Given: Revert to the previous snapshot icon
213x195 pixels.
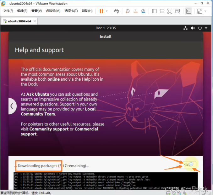Looking at the screenshot, I should pyautogui.click(x=135, y=11).
